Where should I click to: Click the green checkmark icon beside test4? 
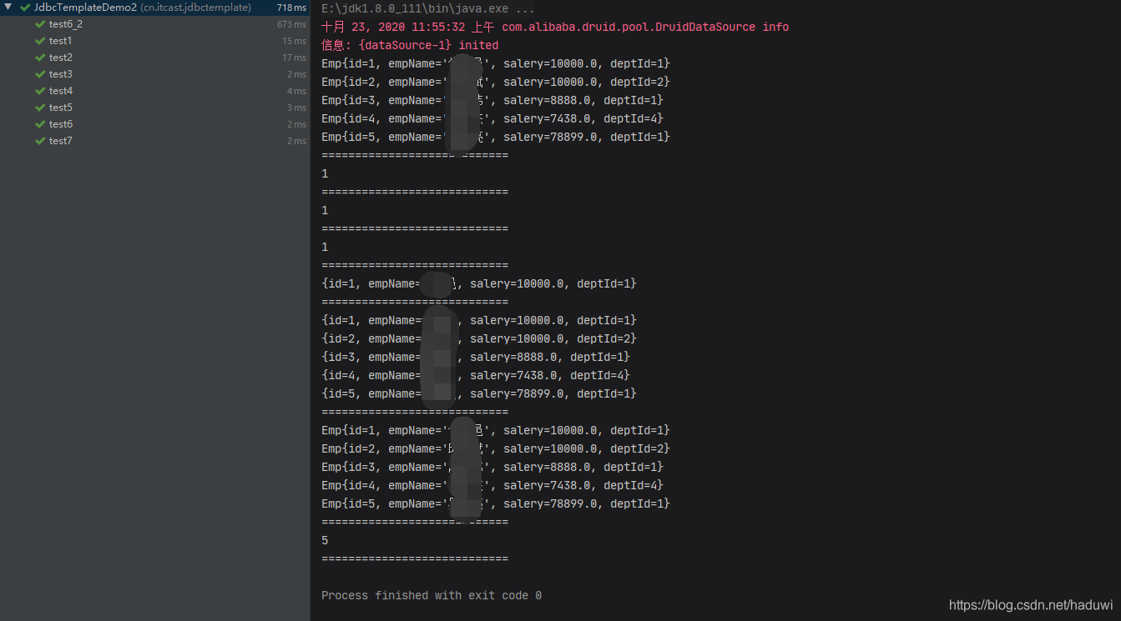[40, 91]
